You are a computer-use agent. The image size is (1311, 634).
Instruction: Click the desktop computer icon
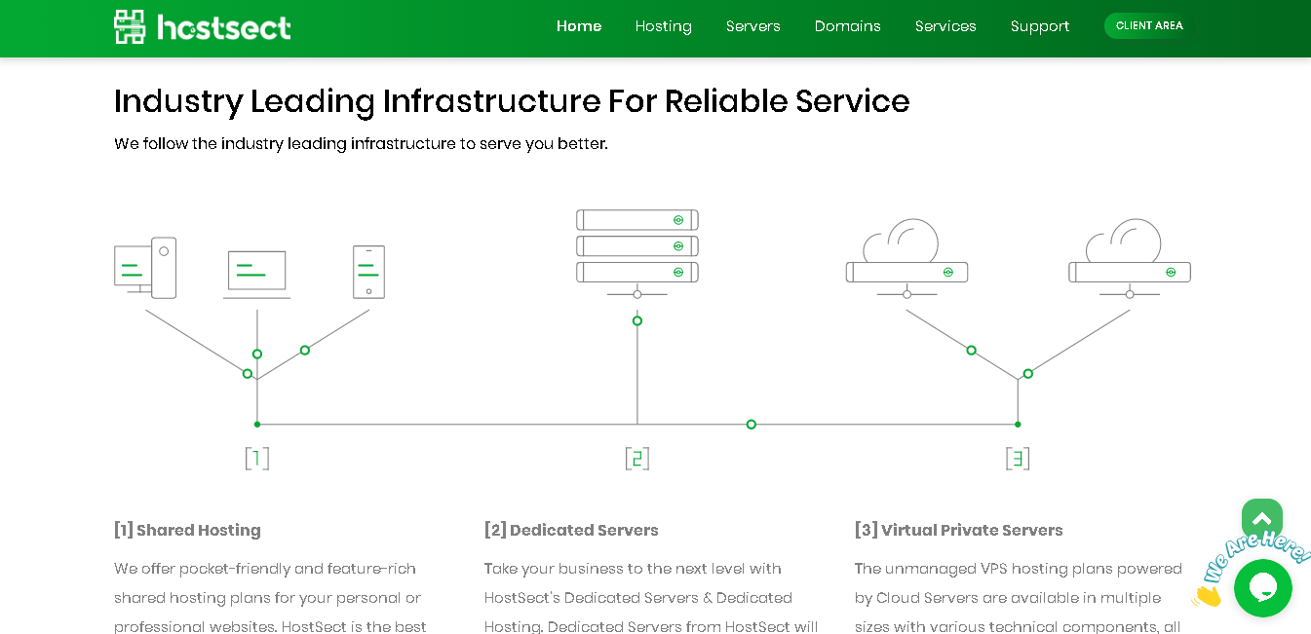[145, 267]
